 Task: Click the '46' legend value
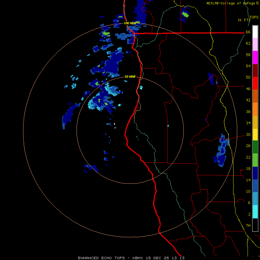(248, 89)
